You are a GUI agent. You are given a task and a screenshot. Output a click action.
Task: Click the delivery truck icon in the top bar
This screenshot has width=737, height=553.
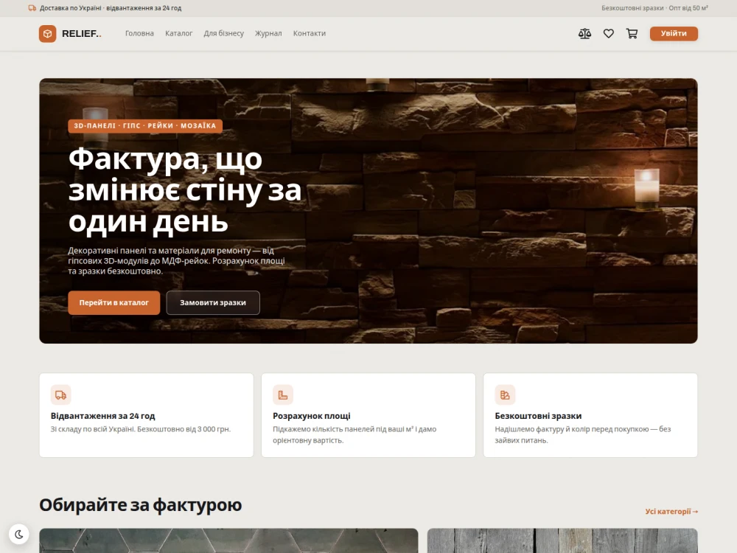pos(32,8)
